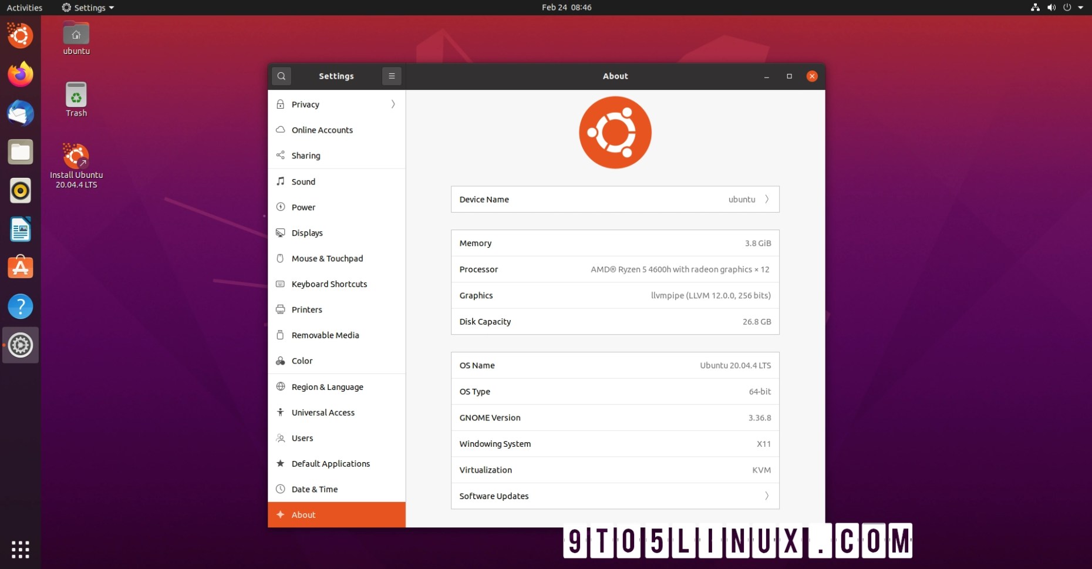Open the search button in Settings header
The height and width of the screenshot is (569, 1092).
pos(281,76)
